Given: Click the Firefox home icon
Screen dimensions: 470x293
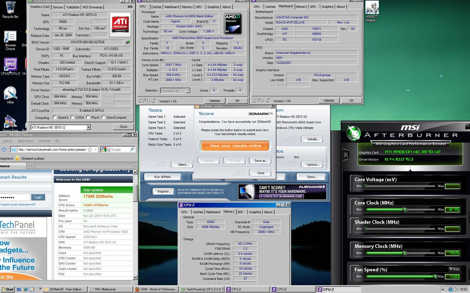Looking at the screenshot, I should click(4, 149).
